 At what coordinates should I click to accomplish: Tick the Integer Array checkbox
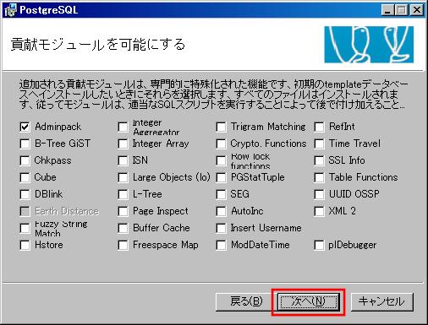tap(123, 144)
